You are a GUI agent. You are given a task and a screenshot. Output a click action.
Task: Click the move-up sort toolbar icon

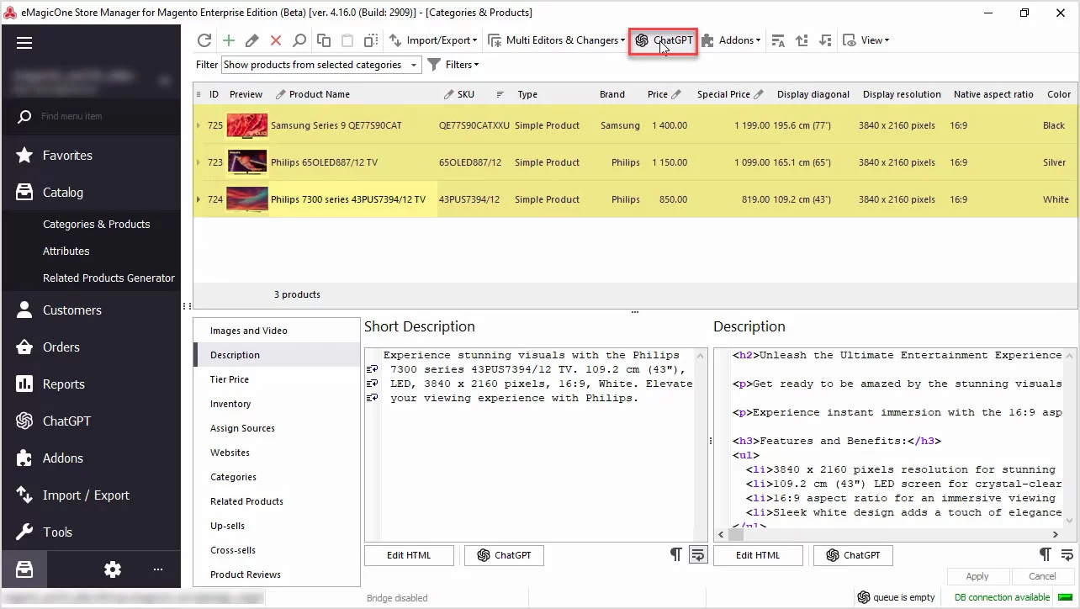(x=802, y=40)
